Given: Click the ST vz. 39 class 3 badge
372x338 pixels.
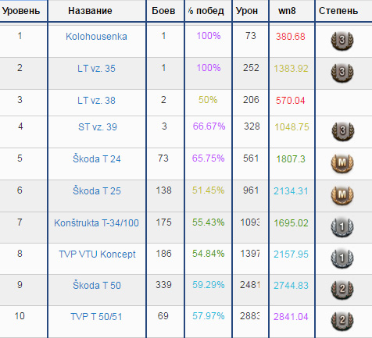Looking at the screenshot, I should click(x=343, y=131).
